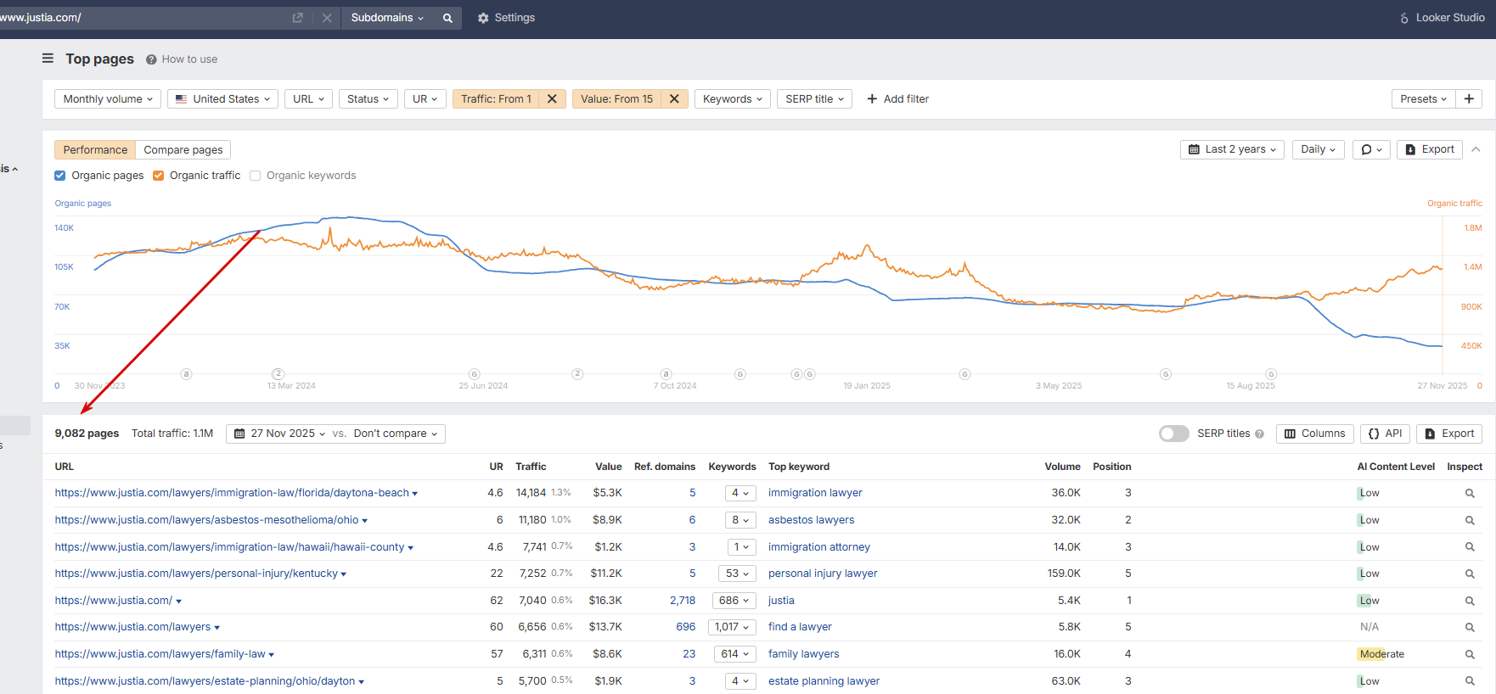Switch to the Performance tab
The image size is (1496, 694).
[x=95, y=150]
